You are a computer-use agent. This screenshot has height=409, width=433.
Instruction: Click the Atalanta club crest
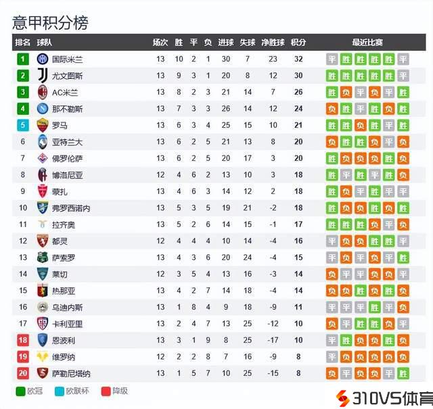pyautogui.click(x=43, y=141)
